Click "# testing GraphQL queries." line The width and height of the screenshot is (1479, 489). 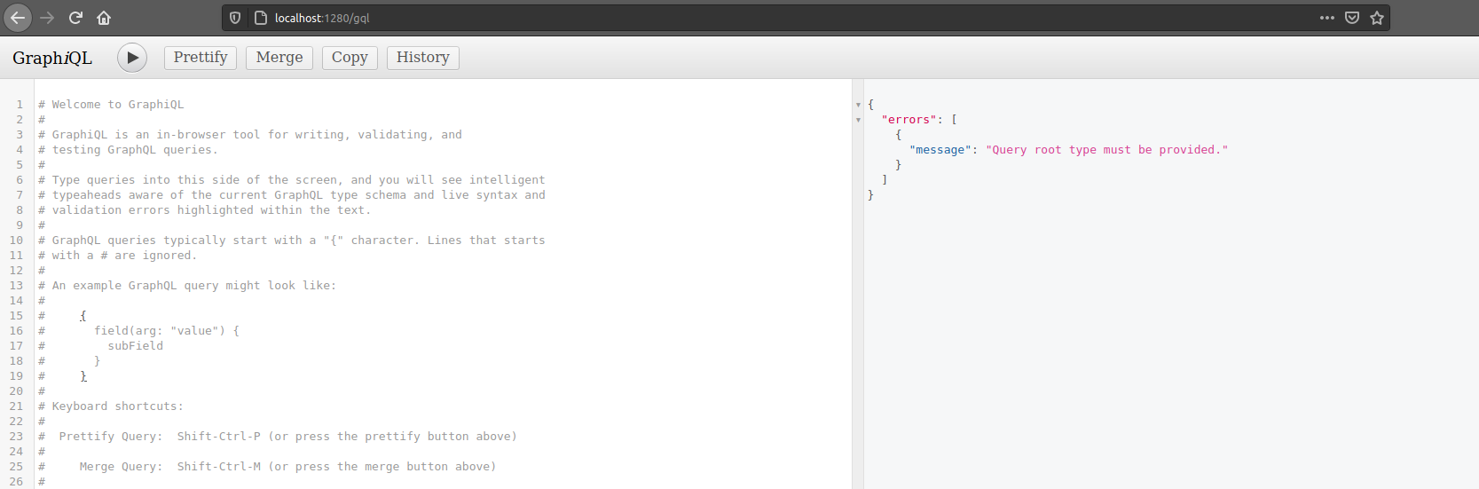128,150
